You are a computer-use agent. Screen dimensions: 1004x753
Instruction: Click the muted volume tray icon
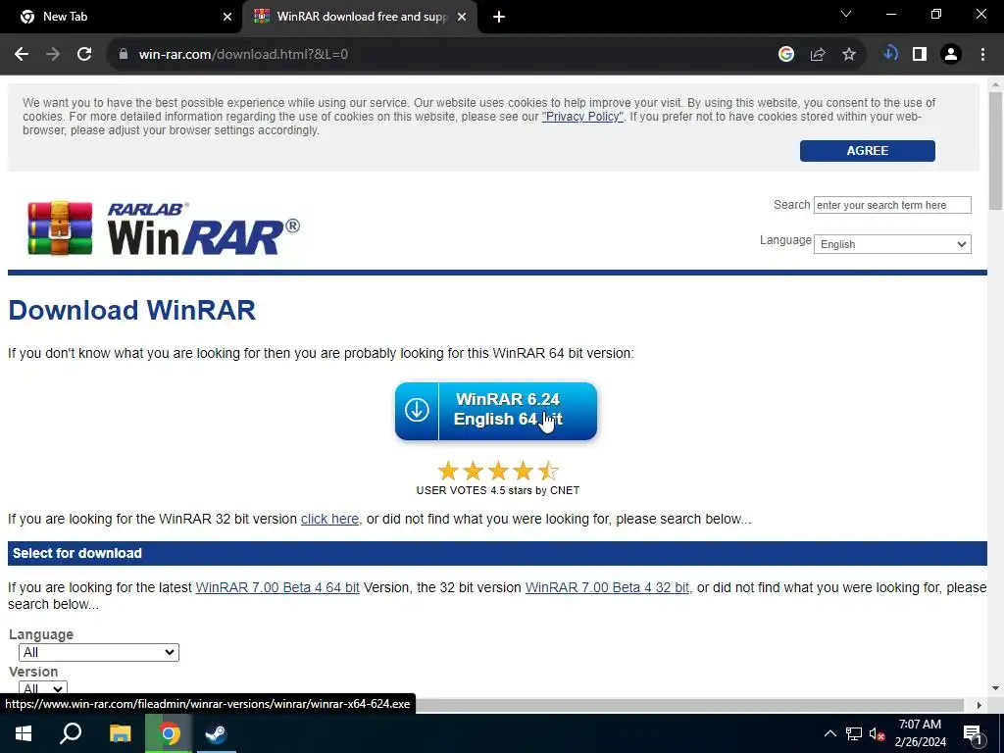pos(877,733)
